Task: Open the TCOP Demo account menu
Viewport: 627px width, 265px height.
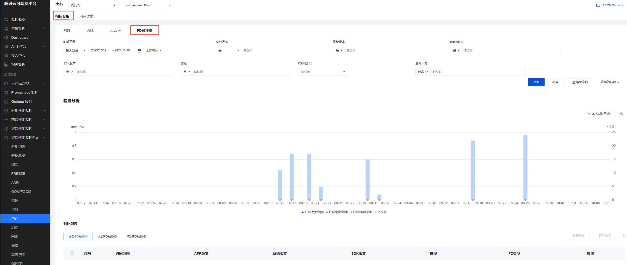Action: click(610, 5)
